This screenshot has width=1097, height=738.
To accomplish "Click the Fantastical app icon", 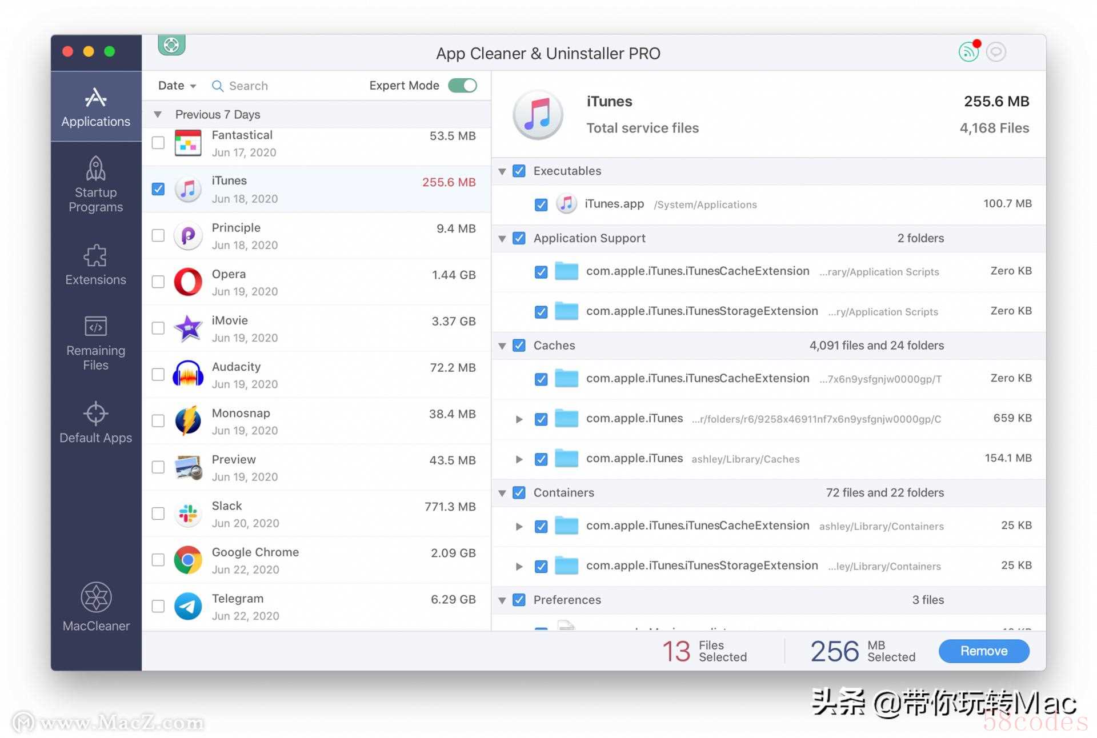I will (x=188, y=143).
